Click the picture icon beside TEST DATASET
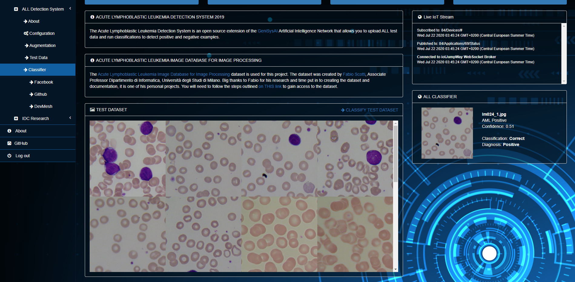 (92, 110)
